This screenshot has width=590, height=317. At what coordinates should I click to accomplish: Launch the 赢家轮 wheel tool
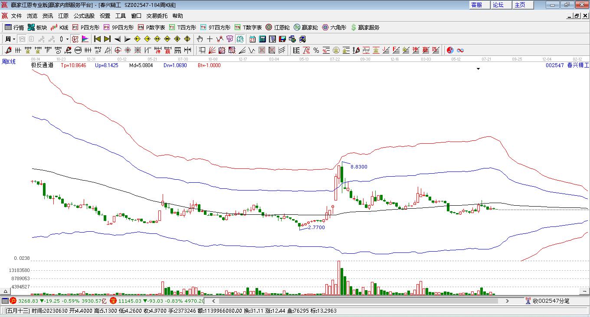(x=306, y=27)
